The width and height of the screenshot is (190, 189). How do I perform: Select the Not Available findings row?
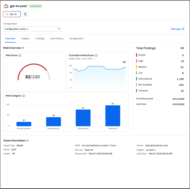pyautogui.click(x=160, y=85)
